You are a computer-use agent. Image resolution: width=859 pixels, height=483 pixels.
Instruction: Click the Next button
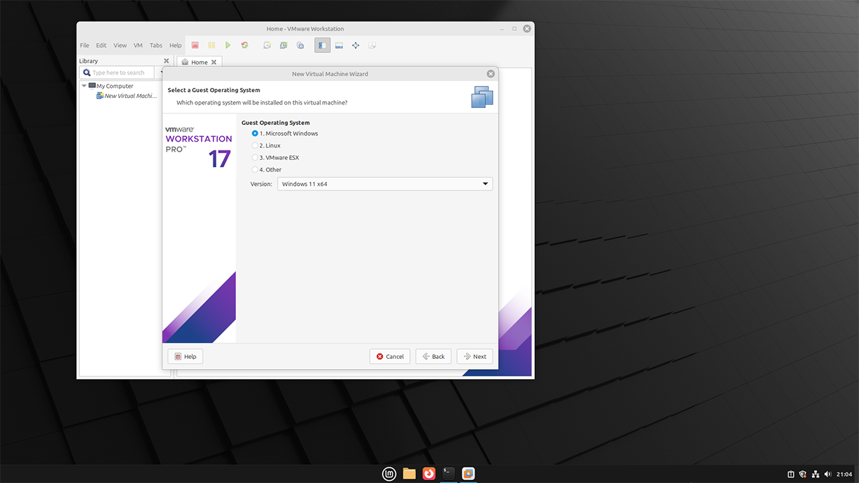tap(475, 356)
